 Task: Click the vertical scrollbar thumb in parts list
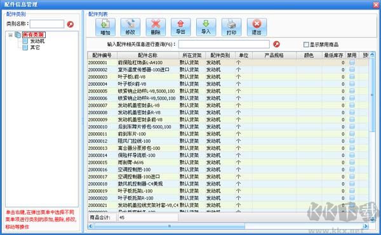tap(372, 95)
